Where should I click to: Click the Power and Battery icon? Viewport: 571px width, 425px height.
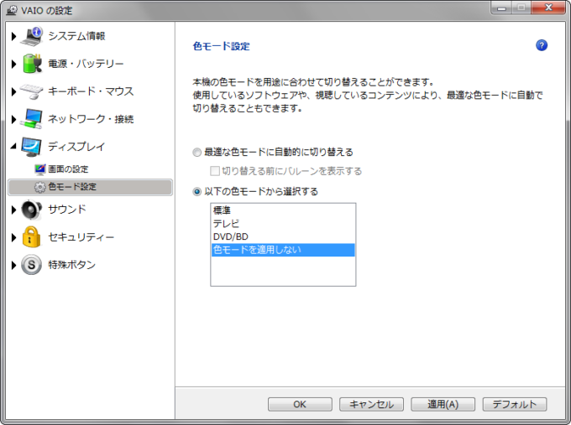coord(31,64)
